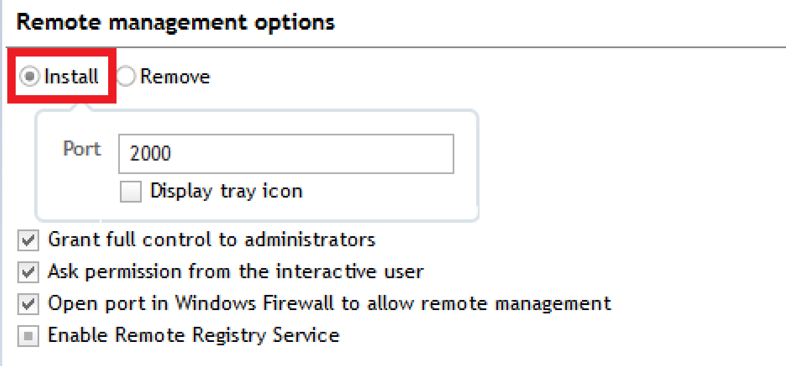Click the "Ask permission from the interactive user" label
The image size is (786, 366).
235,272
